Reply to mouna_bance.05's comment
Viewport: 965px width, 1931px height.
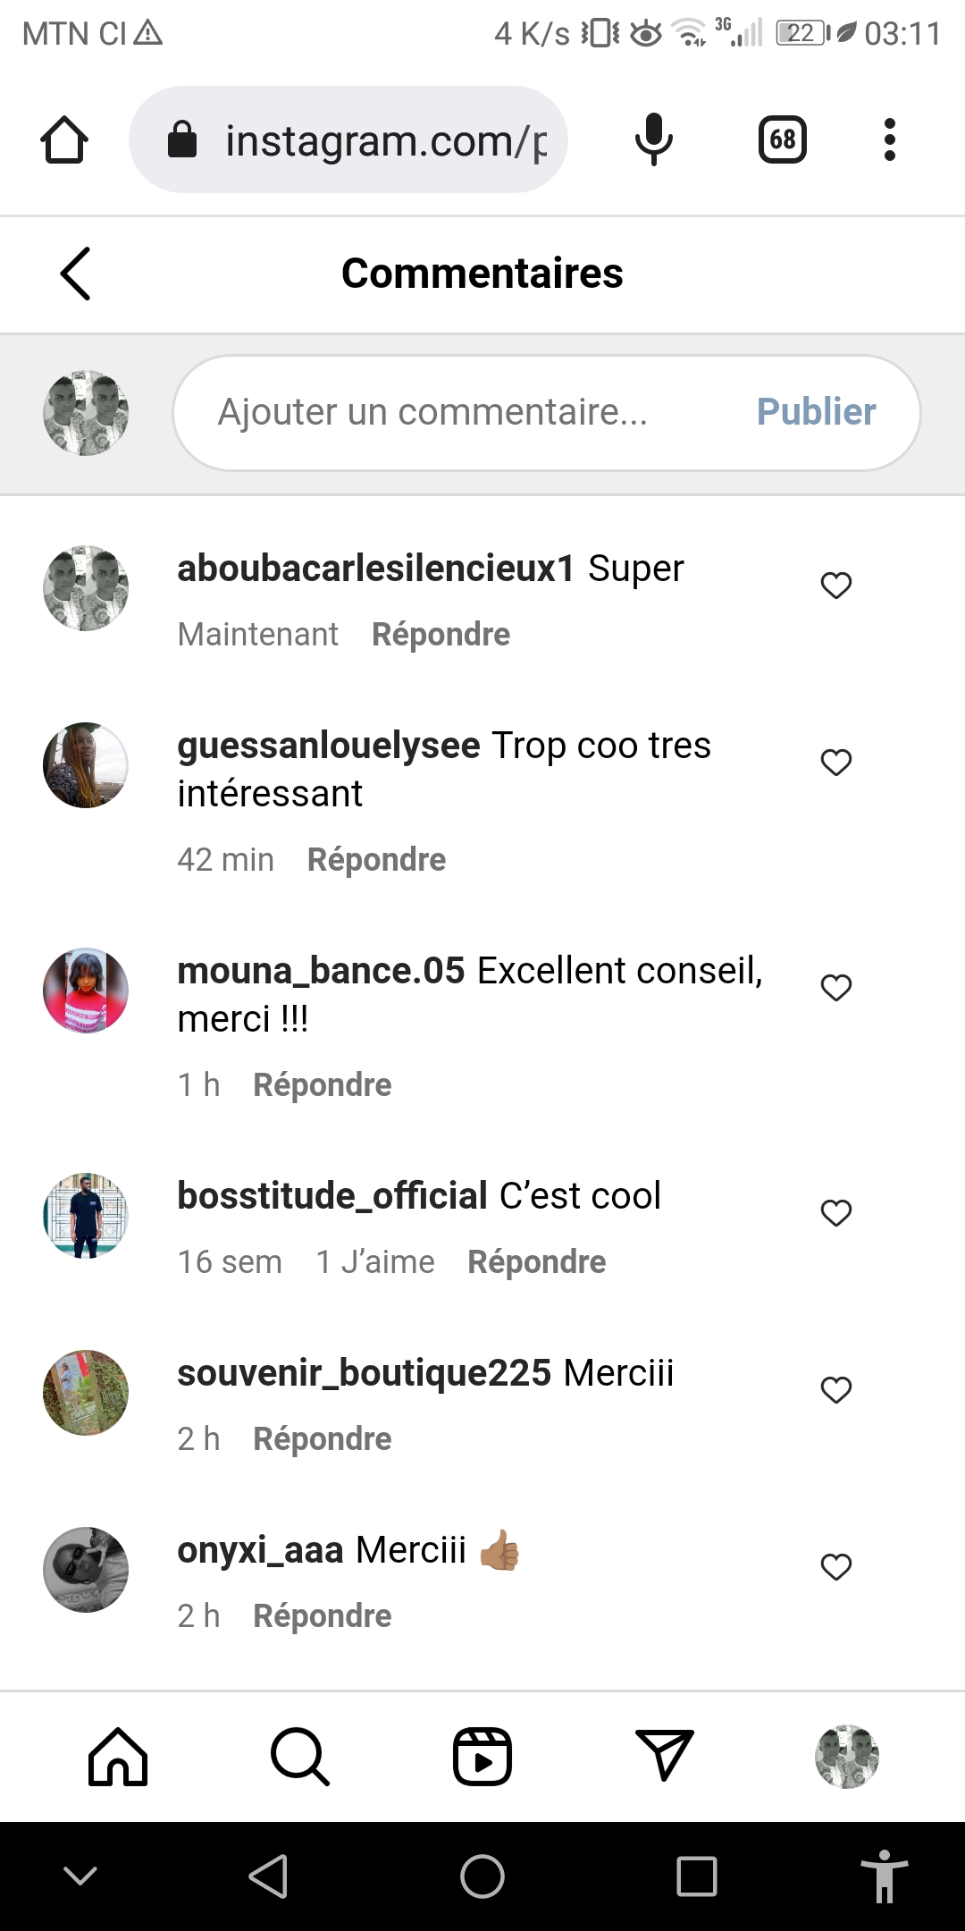pos(323,1085)
